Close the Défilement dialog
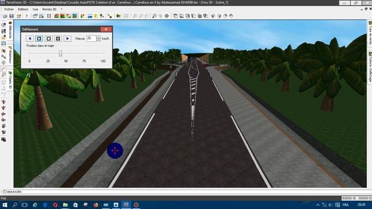The image size is (372, 209). [x=106, y=29]
